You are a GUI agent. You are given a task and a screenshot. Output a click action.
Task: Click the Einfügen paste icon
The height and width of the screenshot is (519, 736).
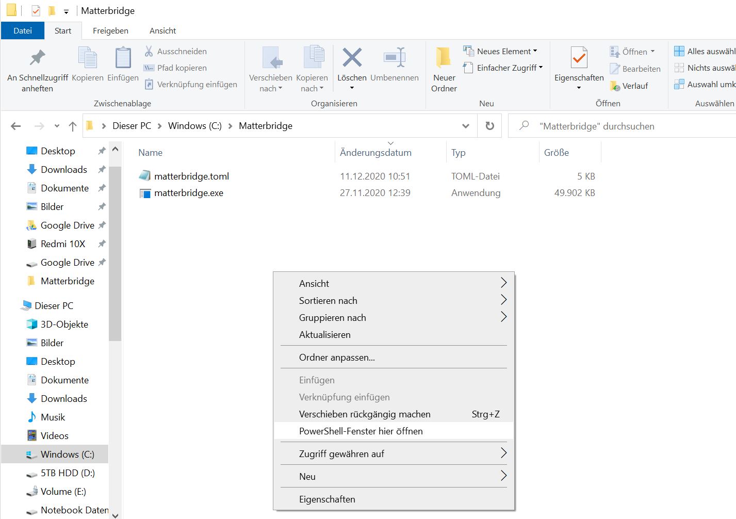click(x=123, y=57)
